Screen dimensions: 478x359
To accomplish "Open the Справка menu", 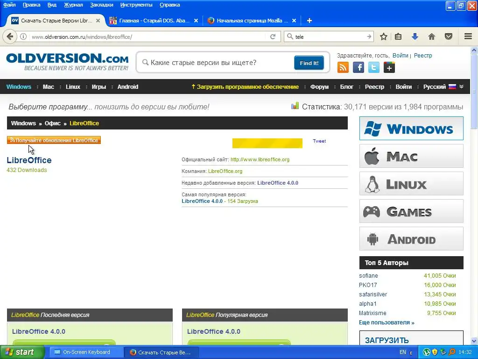I will pyautogui.click(x=170, y=5).
